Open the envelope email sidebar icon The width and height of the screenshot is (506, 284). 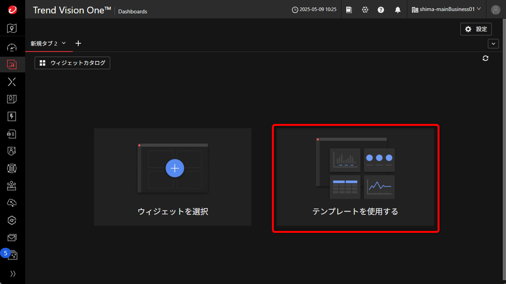point(12,238)
